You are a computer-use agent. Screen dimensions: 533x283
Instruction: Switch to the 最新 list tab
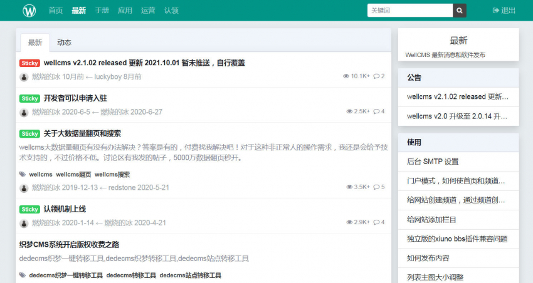(35, 43)
